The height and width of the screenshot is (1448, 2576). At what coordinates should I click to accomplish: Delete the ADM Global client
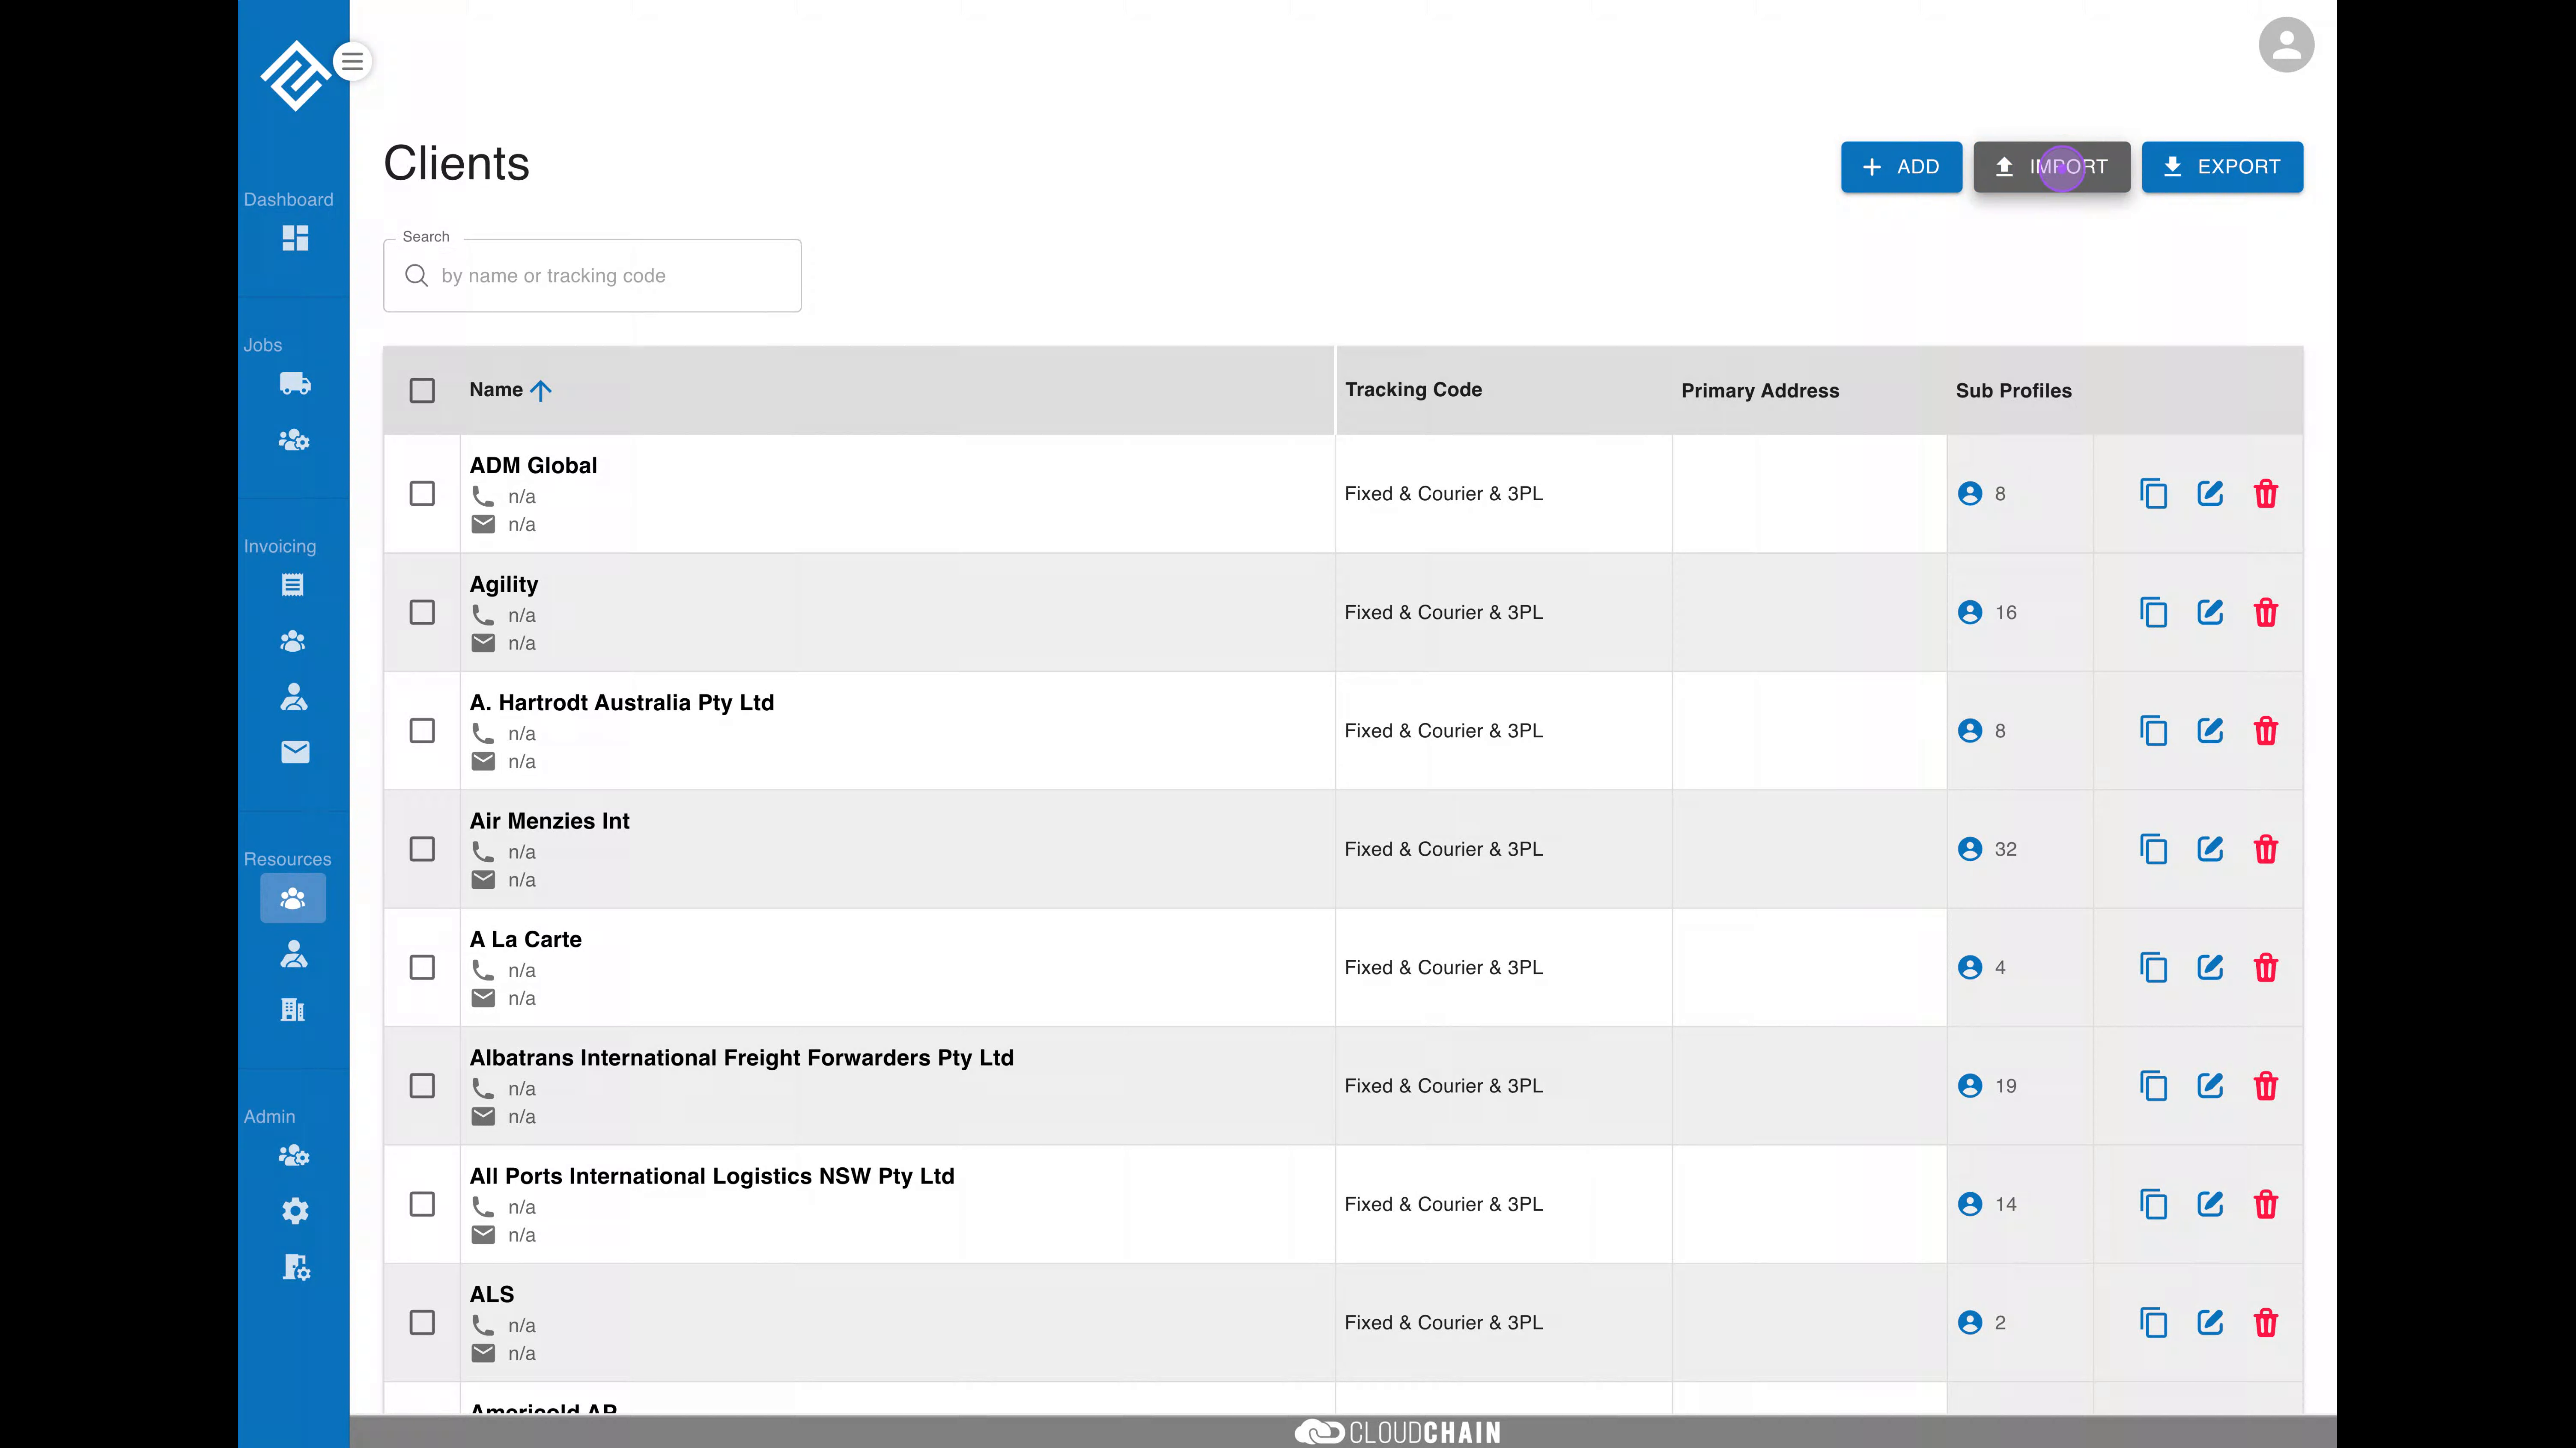click(x=2266, y=494)
